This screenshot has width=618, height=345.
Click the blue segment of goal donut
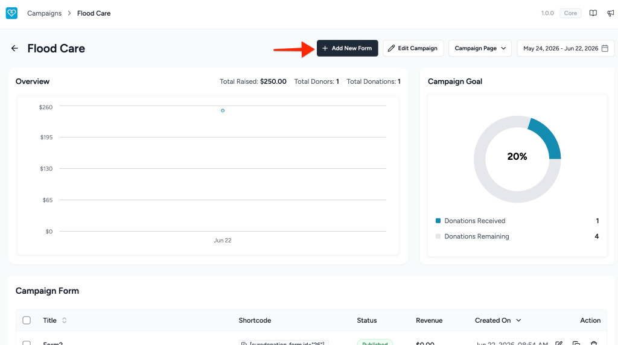(x=548, y=138)
